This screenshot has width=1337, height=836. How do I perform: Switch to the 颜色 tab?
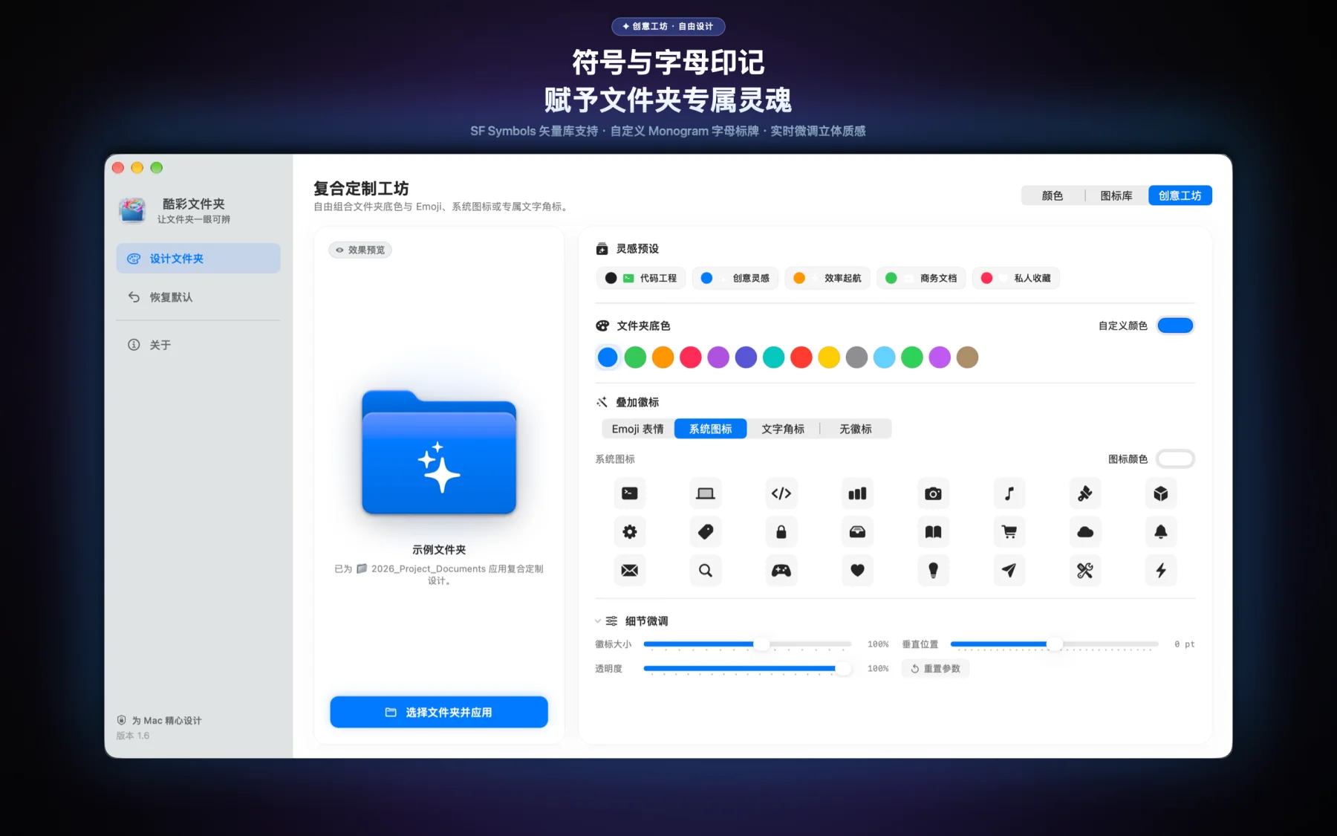pos(1053,195)
